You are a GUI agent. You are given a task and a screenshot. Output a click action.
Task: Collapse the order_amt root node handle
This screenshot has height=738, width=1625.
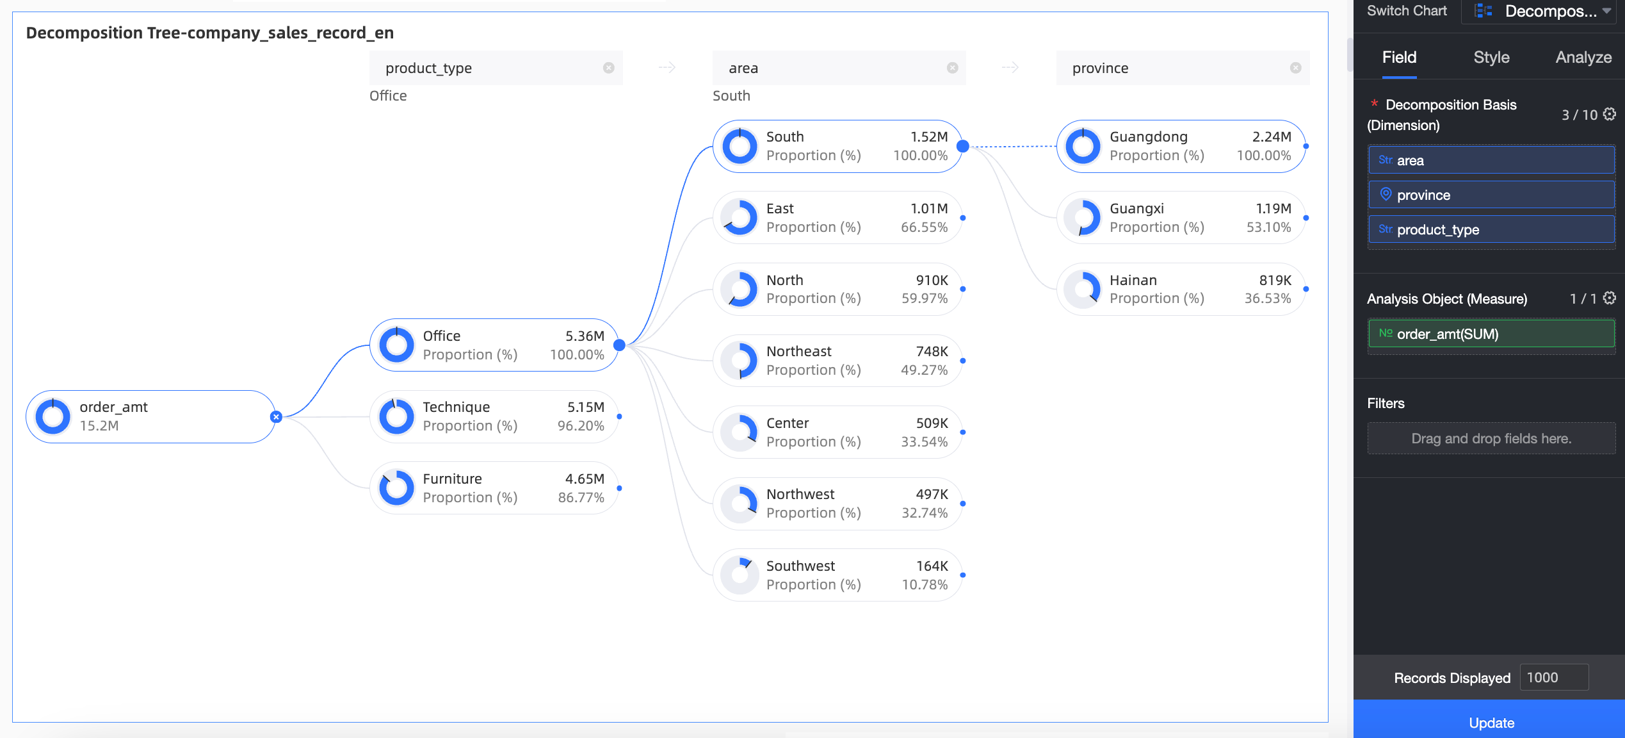(276, 417)
